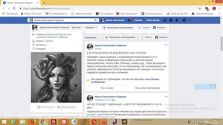Click the Chrome extension icon with red badge
223x125 pixels.
[x=207, y=9]
